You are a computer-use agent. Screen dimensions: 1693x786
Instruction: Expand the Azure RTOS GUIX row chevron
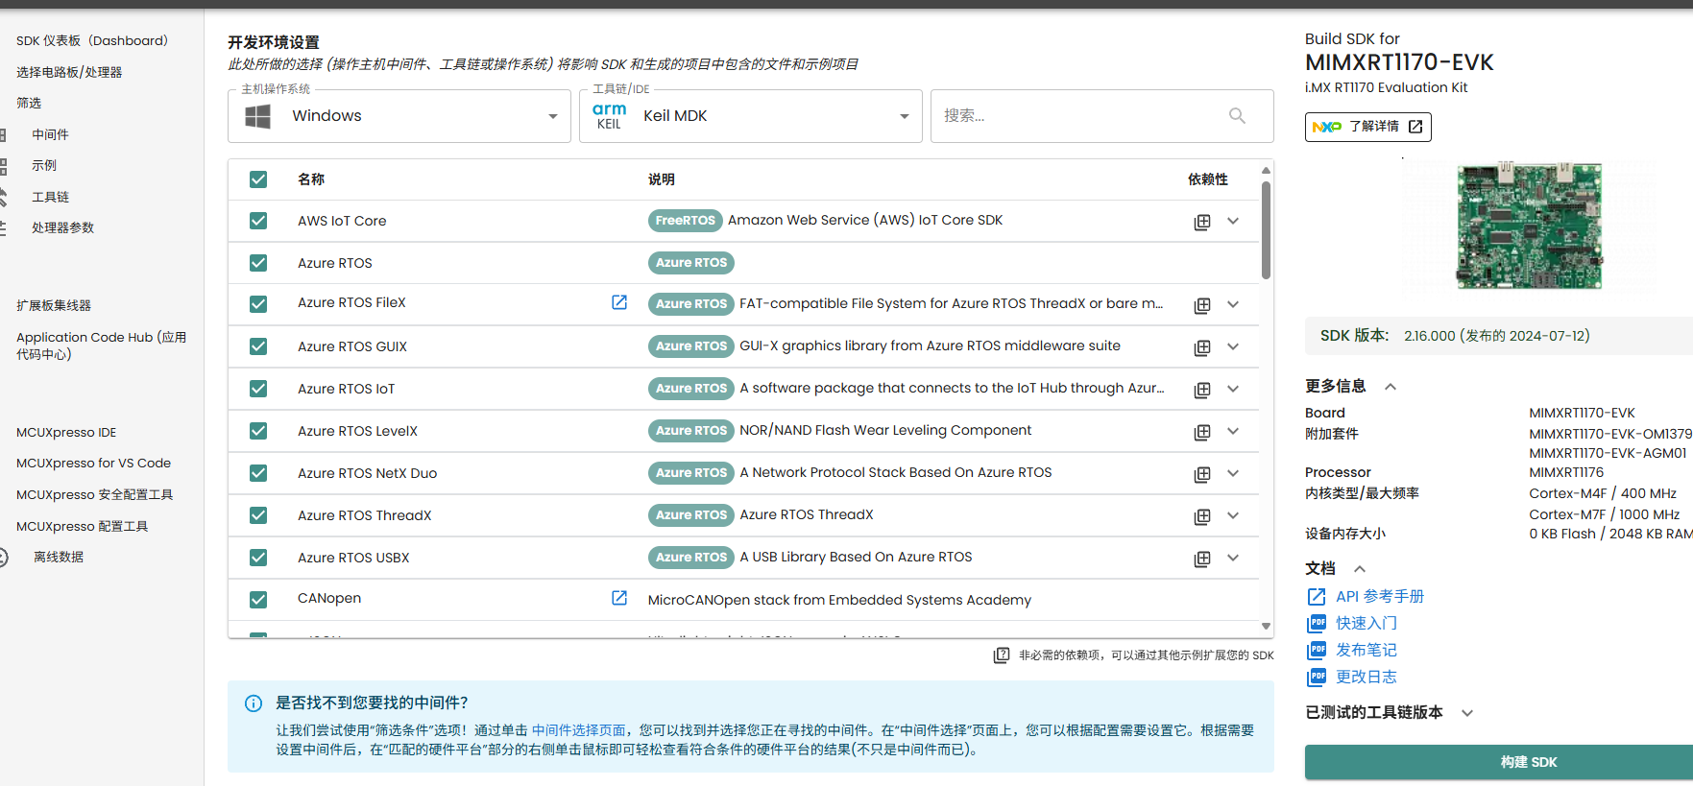point(1233,346)
